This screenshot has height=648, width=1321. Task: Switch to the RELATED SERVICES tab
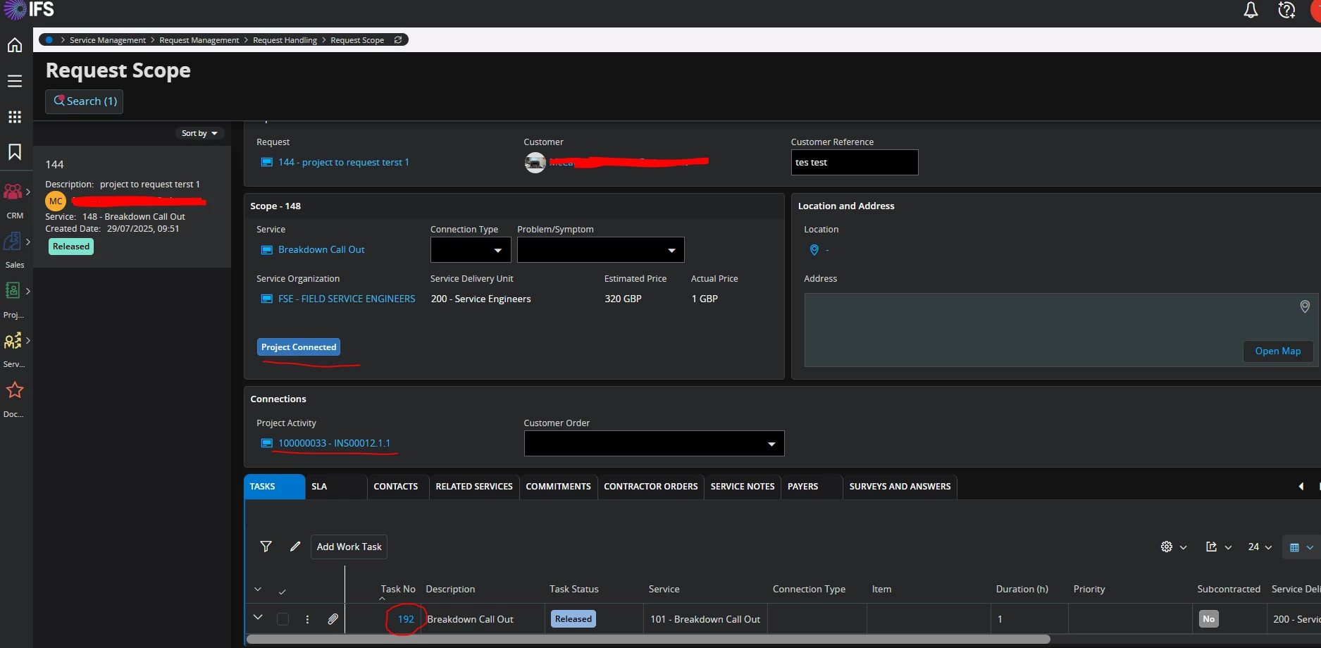coord(474,487)
